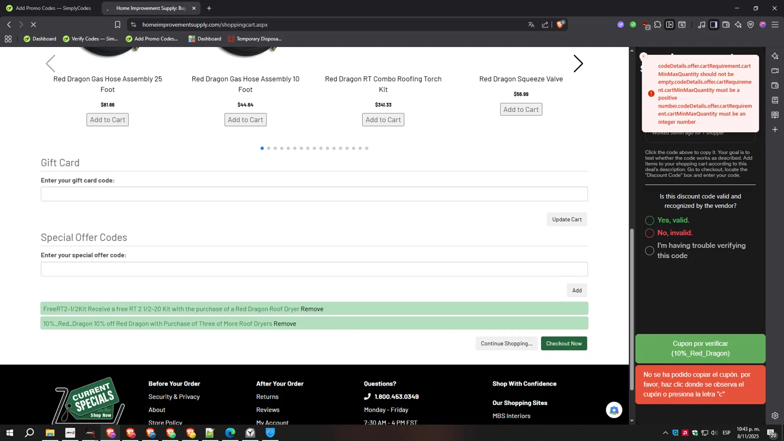Open the music note playlist icon
The height and width of the screenshot is (441, 784).
tap(701, 25)
